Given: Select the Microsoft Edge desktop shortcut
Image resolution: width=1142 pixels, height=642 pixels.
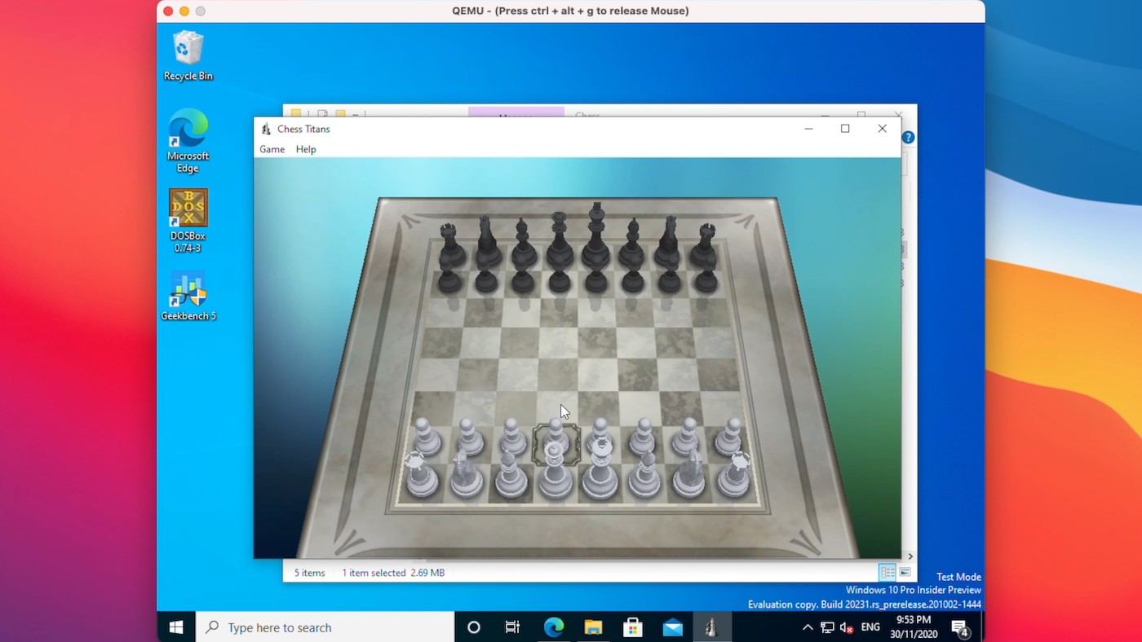Looking at the screenshot, I should tap(188, 141).
